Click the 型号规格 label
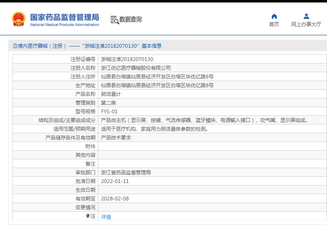Image resolution: width=327 pixels, height=227 pixels. 85,112
